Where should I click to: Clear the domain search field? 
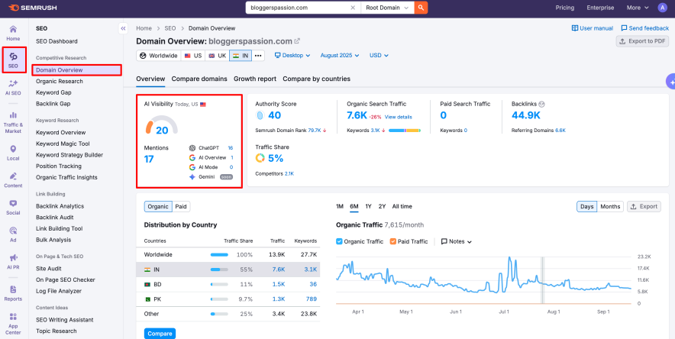point(353,8)
